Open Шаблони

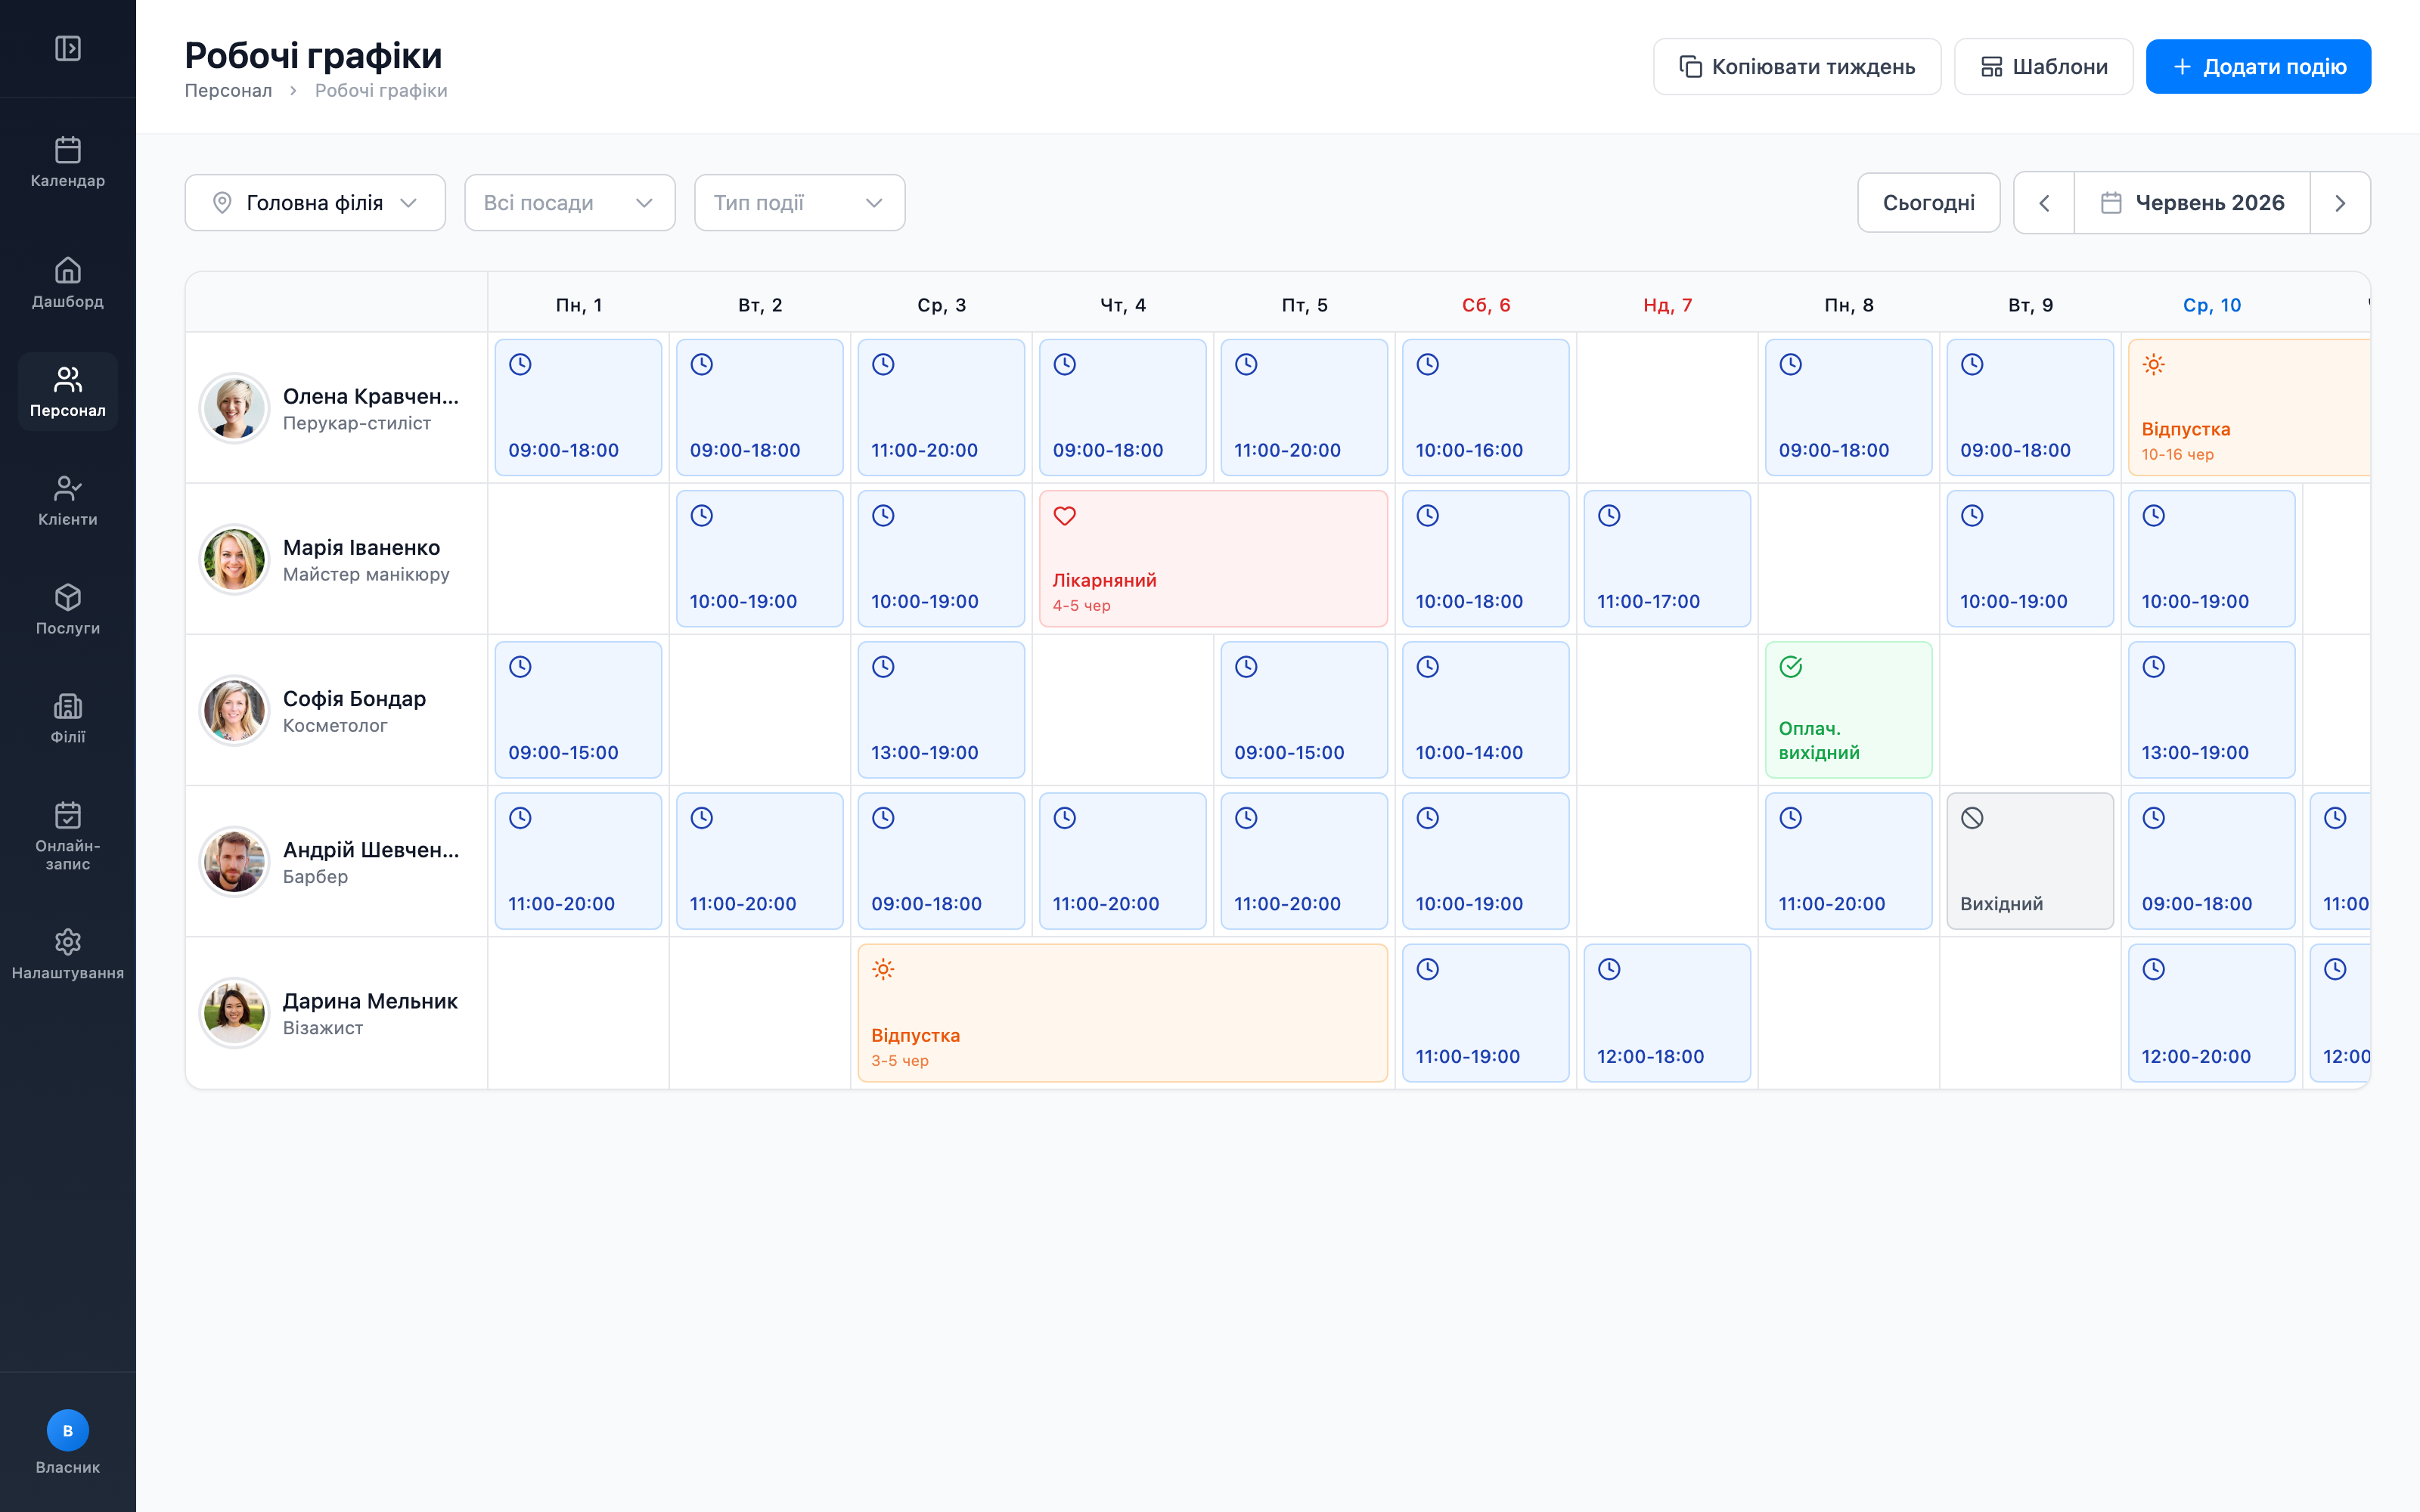2044,67
